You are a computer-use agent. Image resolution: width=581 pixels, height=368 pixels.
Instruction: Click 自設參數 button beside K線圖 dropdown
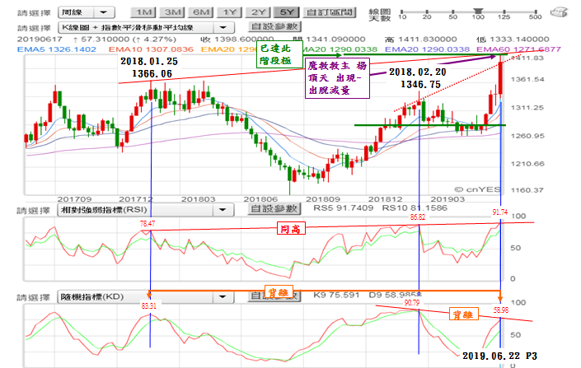[274, 26]
